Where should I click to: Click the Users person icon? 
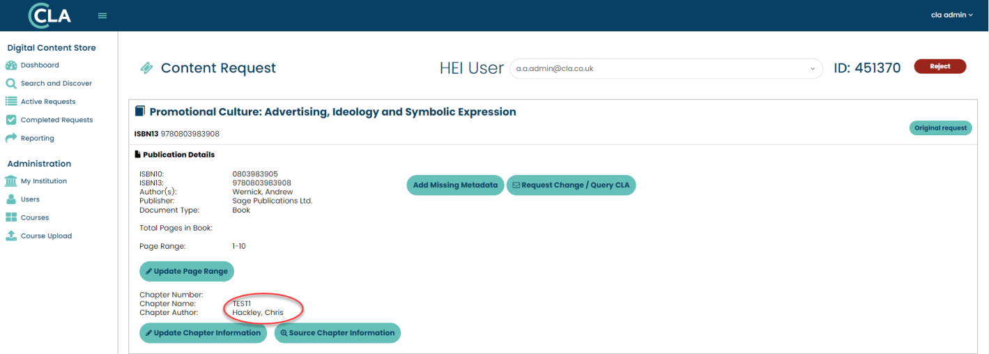tap(11, 199)
